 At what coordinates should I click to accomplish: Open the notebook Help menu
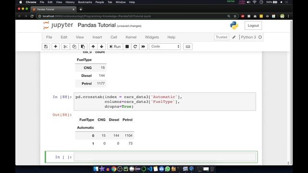coord(171,37)
